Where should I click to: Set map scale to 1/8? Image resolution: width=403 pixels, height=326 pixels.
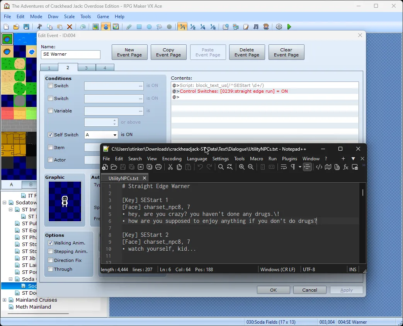pyautogui.click(x=213, y=27)
